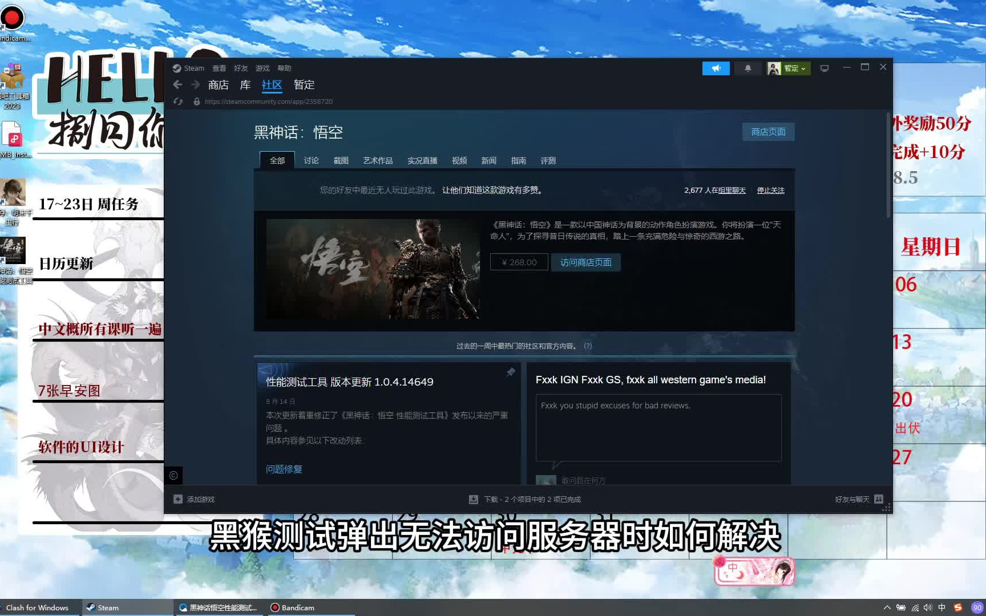Click the lock icon beside the URL
The height and width of the screenshot is (616, 986).
coord(196,102)
